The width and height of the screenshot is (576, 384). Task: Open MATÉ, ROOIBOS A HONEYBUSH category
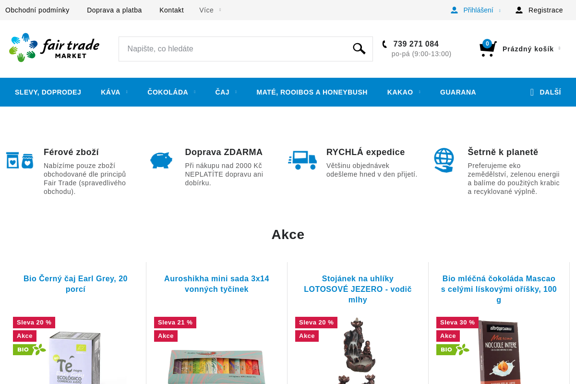pyautogui.click(x=312, y=92)
